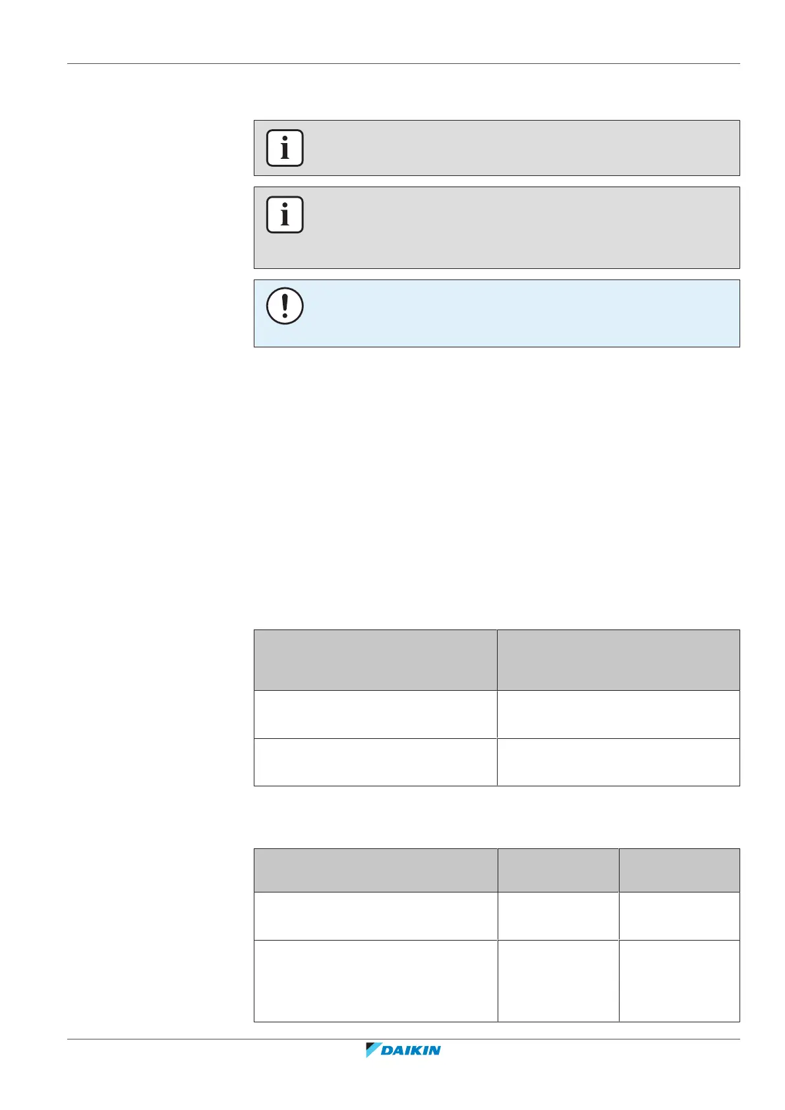Select left header cell of two-column table

pyautogui.click(x=375, y=660)
